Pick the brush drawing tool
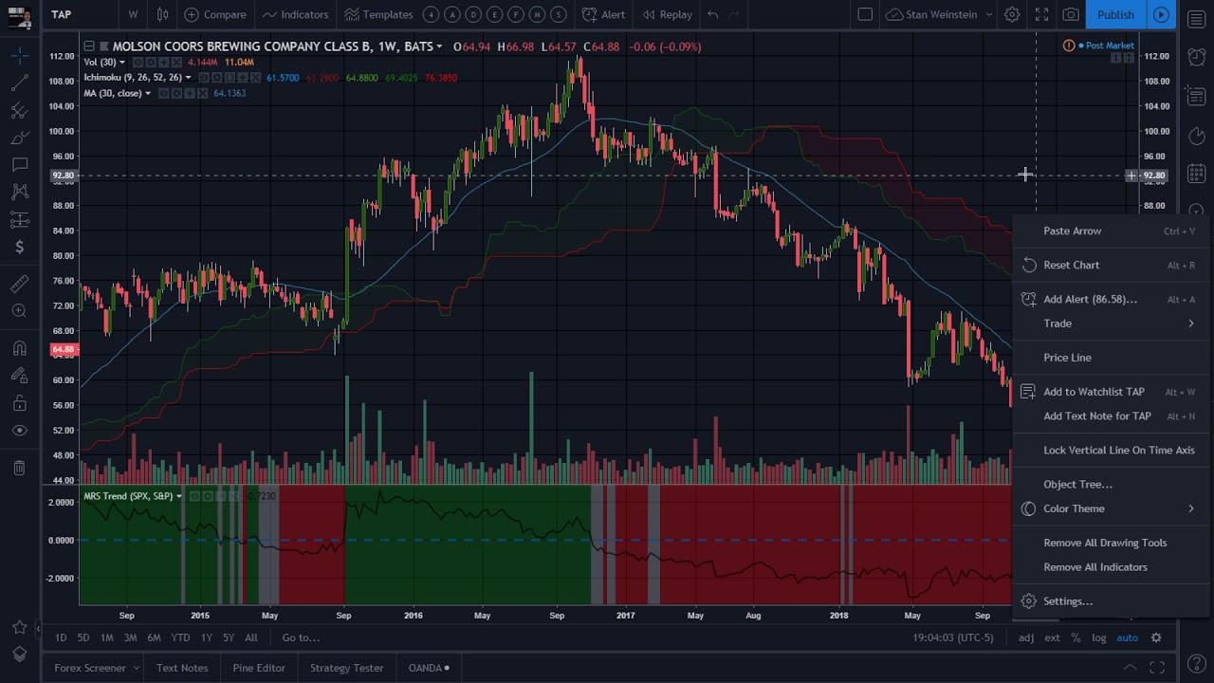The width and height of the screenshot is (1214, 683). pos(19,138)
